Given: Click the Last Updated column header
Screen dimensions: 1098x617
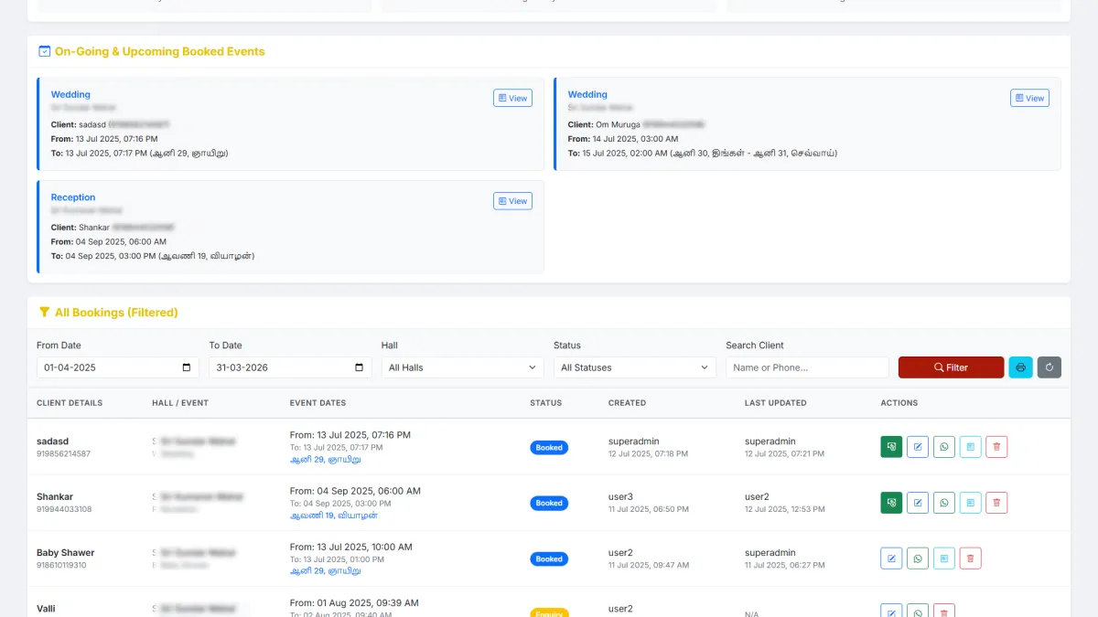Looking at the screenshot, I should coord(776,402).
